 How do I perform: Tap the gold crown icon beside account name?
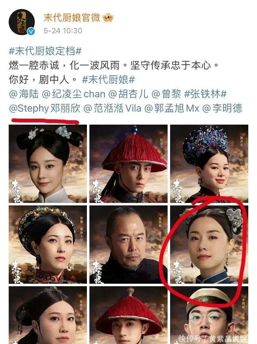click(x=108, y=17)
